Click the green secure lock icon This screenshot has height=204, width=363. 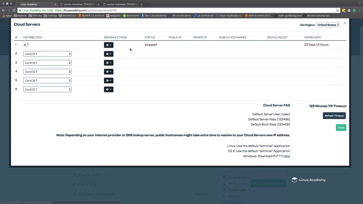(20, 10)
